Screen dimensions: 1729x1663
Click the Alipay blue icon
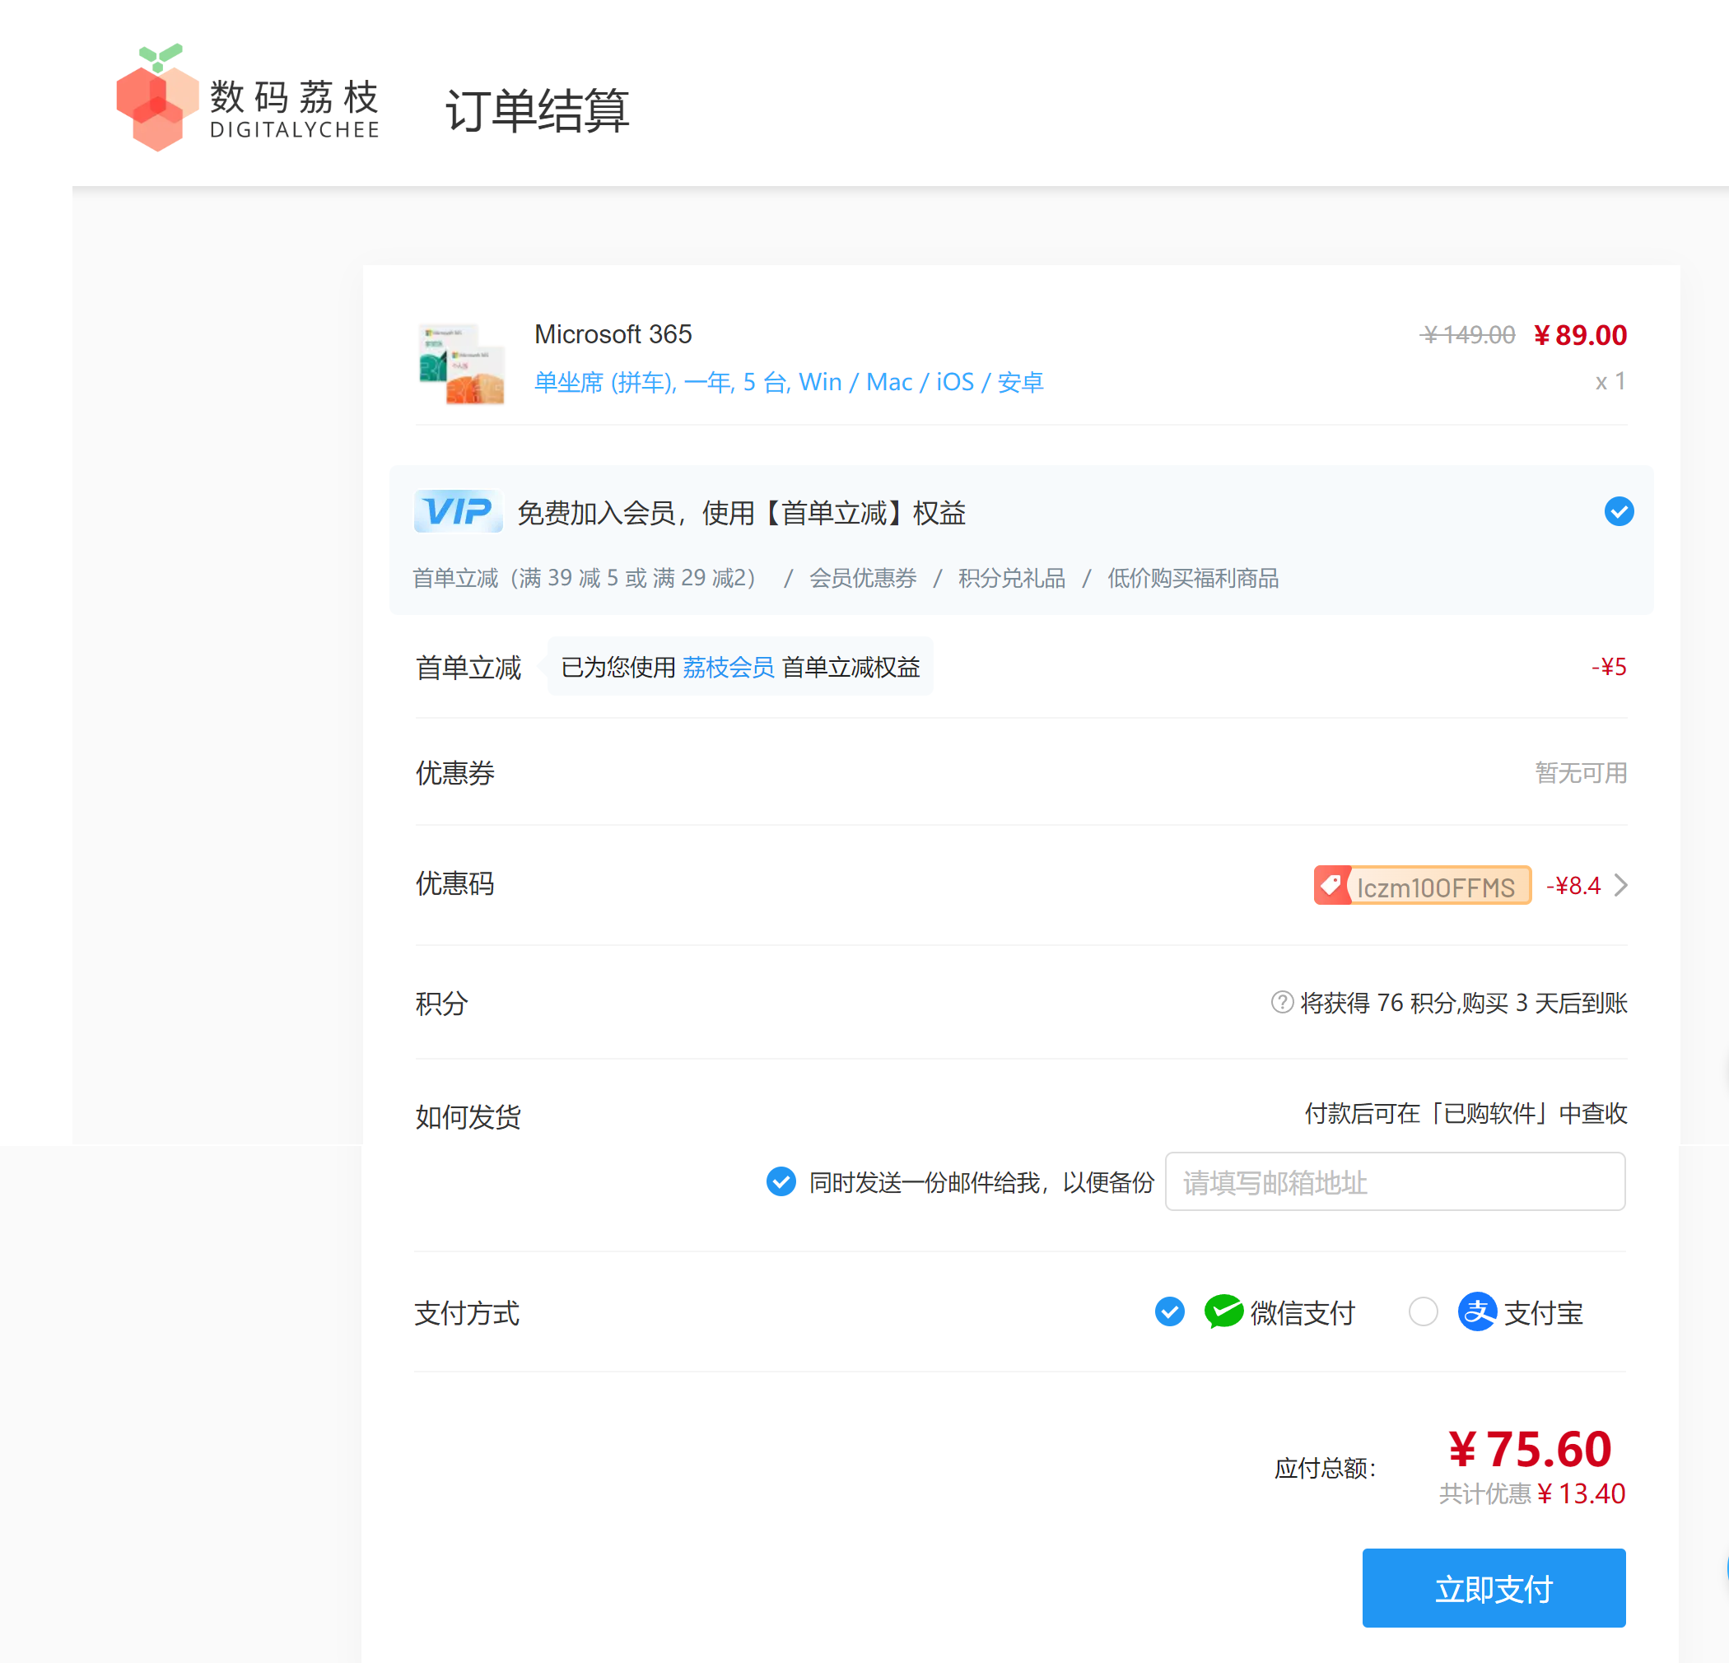(x=1477, y=1311)
